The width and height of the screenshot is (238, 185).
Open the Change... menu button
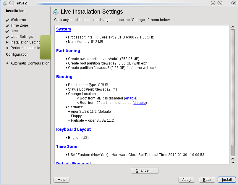point(145,170)
